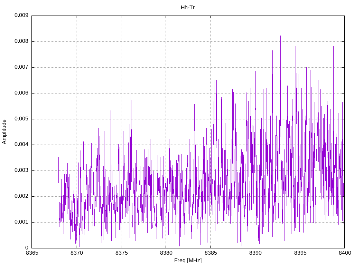Screen dimensions: 354x265
Task: Select the 0.003 y-axis tick label
Action: [x=21, y=170]
